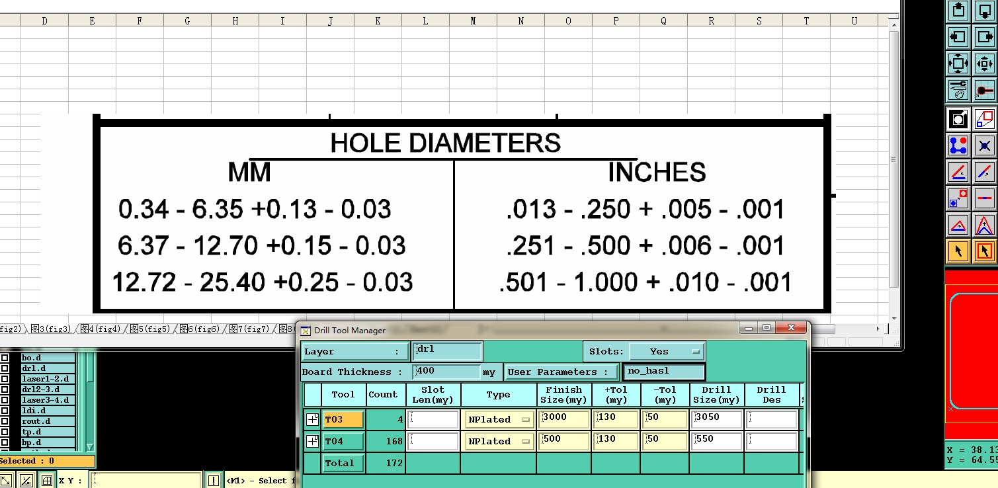Expand the T04 row plus box
This screenshot has width=998, height=488.
312,441
